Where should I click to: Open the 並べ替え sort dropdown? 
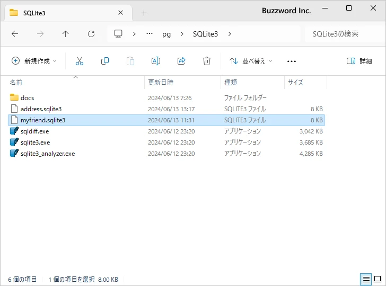pyautogui.click(x=251, y=61)
